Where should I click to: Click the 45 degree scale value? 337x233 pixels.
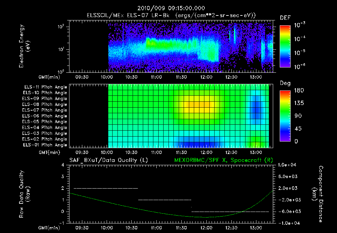[x=298, y=129]
